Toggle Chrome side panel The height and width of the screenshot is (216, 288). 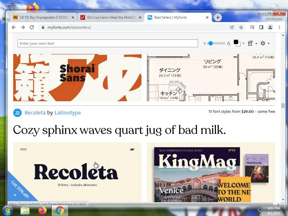(261, 27)
